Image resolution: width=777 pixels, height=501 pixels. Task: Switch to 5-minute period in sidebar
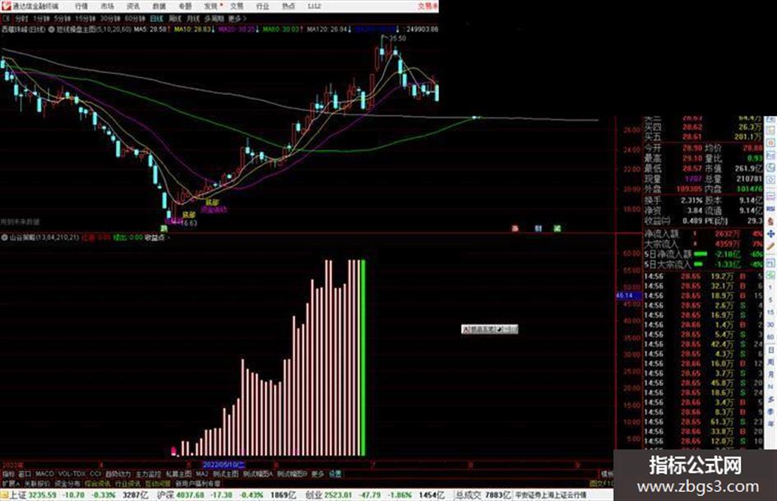770,300
